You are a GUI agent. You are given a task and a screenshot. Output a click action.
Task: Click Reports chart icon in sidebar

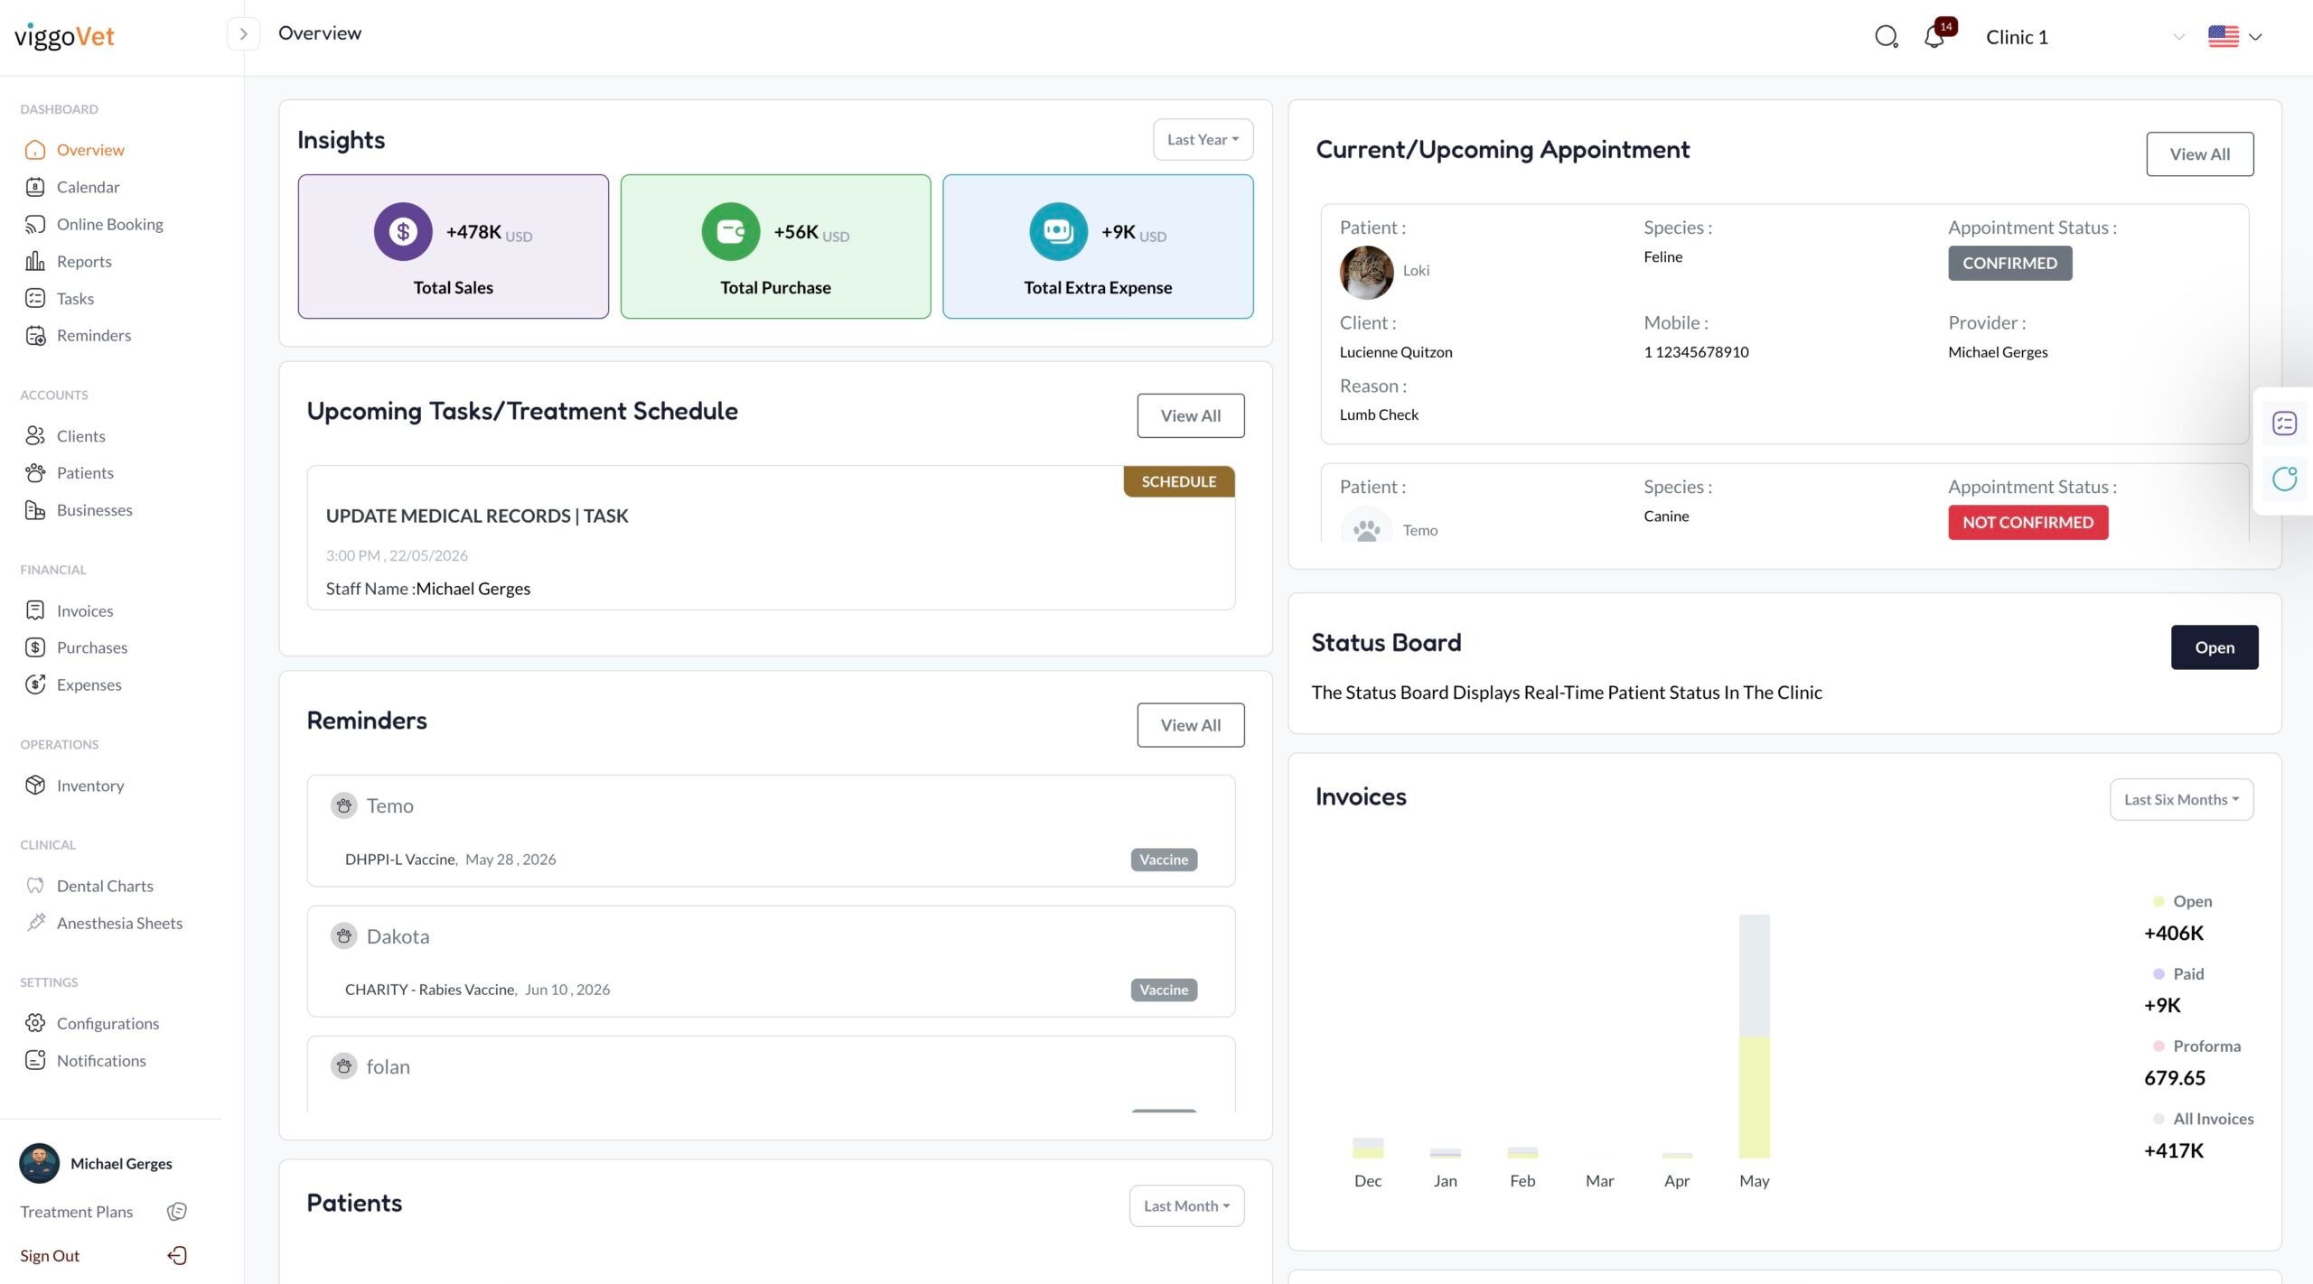coord(35,261)
